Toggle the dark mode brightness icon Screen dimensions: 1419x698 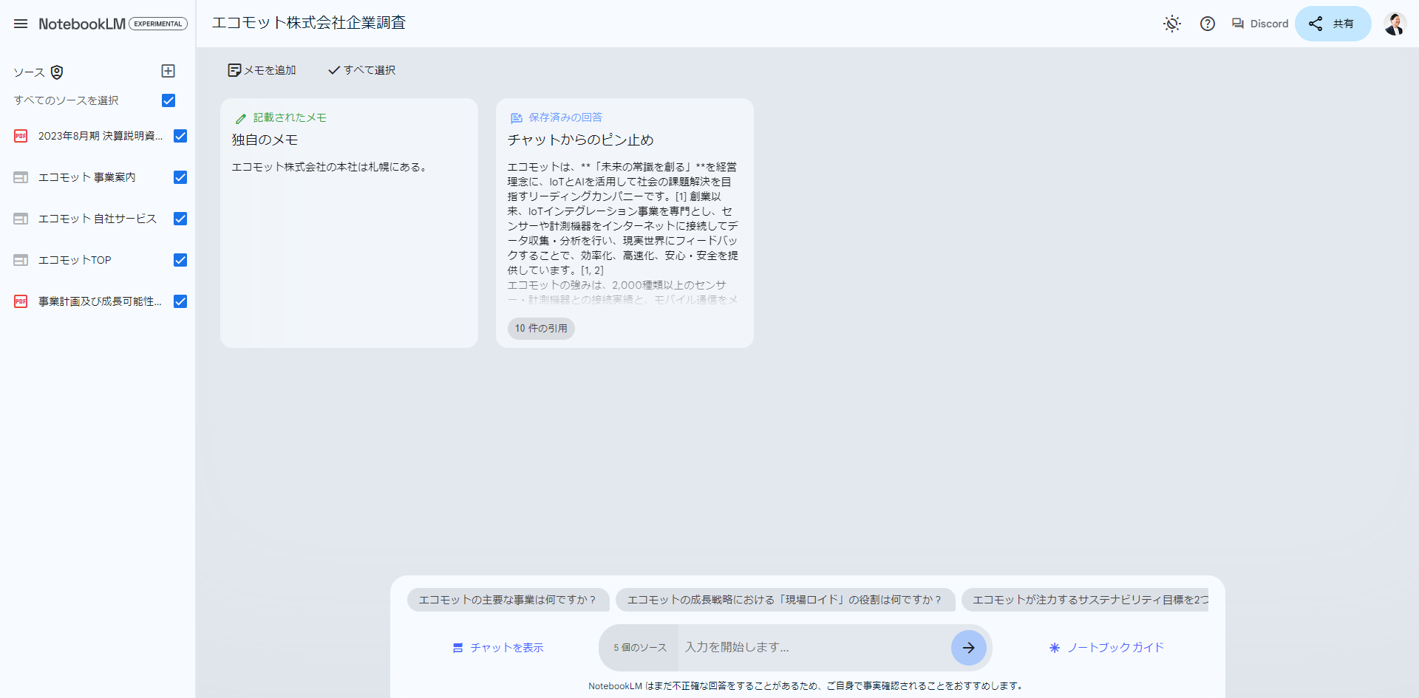(x=1171, y=24)
